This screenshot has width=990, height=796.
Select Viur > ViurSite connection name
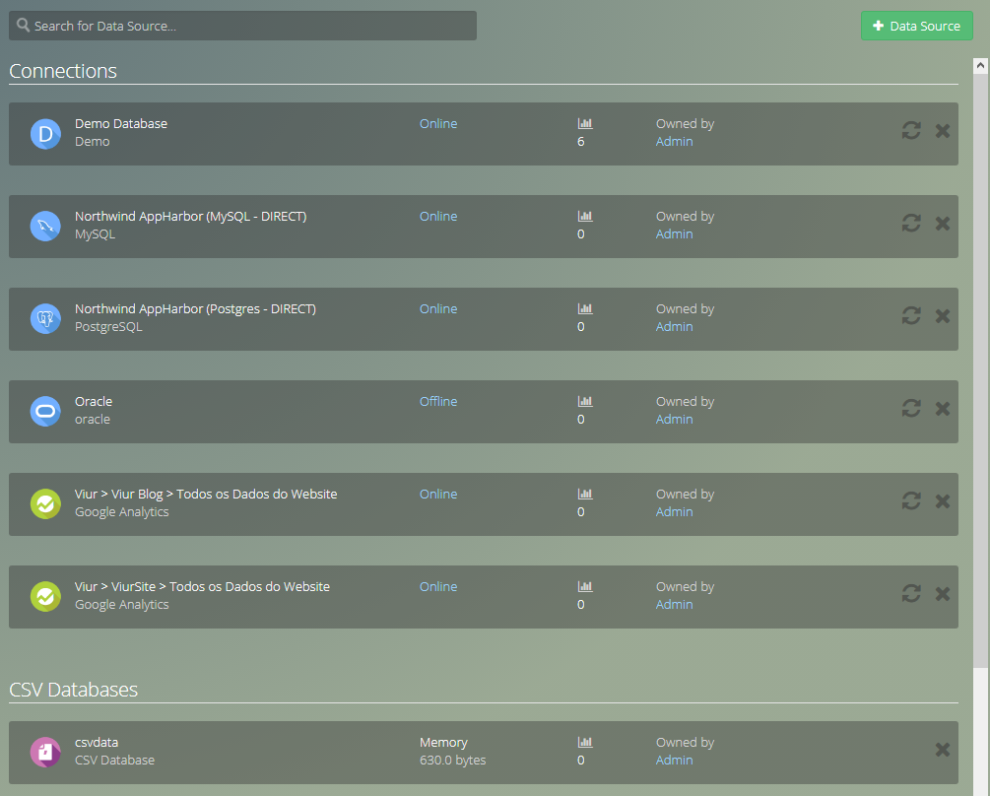pos(202,587)
